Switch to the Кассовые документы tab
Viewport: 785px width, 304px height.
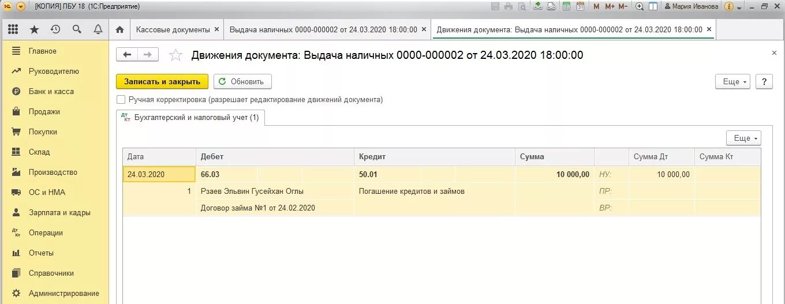(x=173, y=29)
